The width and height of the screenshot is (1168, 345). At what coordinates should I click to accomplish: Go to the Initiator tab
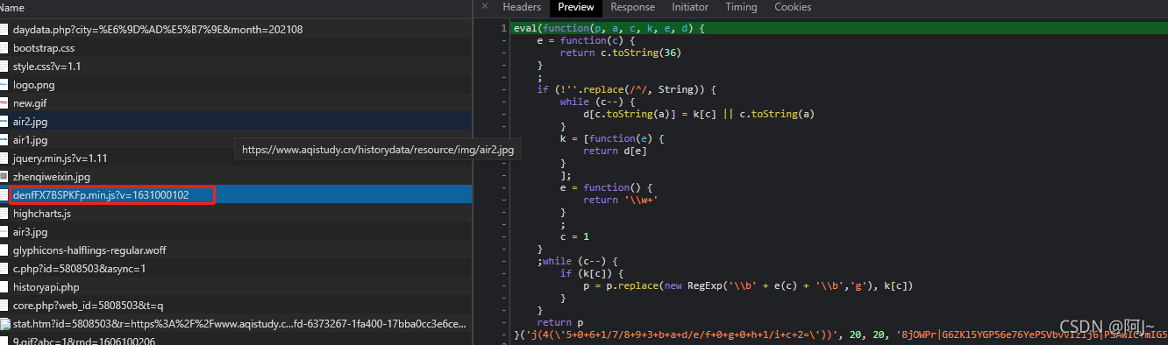pos(690,7)
